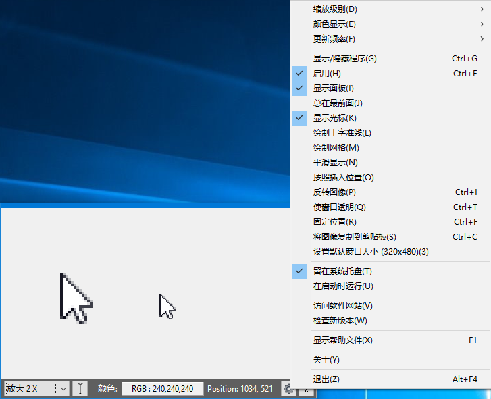This screenshot has width=491, height=399.
Task: Open the 放大 2 X zoom combo box
Action: point(36,389)
